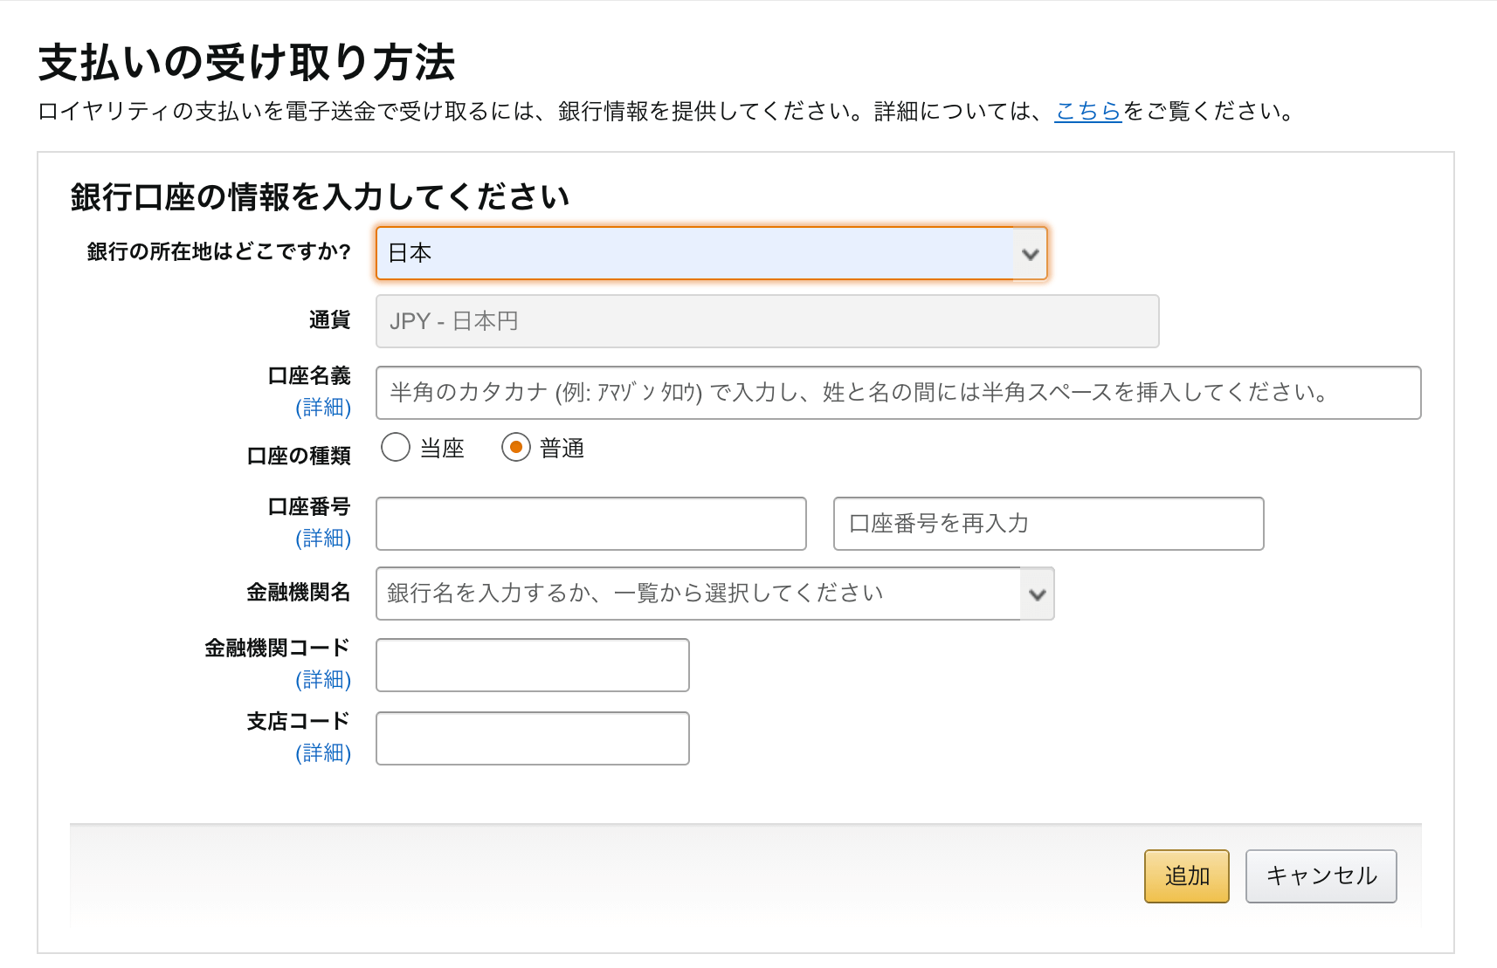
Task: Open the 詳細 link under 金融機関コード
Action: tap(324, 680)
